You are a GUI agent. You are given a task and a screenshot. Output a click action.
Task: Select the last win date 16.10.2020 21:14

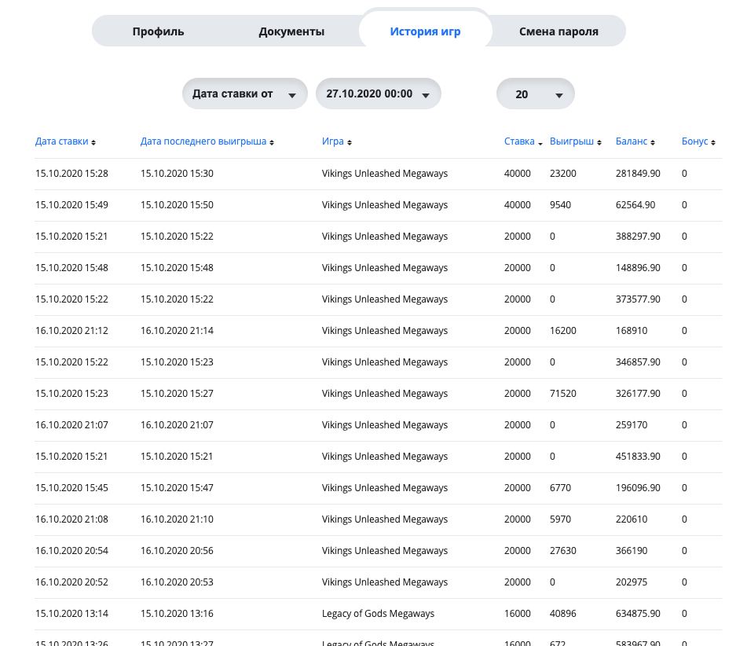(177, 331)
